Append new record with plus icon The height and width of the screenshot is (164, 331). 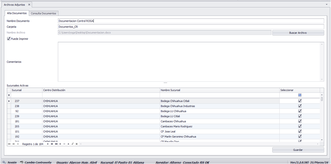click(x=60, y=144)
